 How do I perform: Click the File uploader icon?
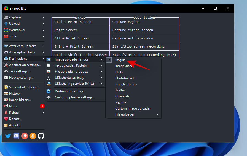[x=49, y=72]
